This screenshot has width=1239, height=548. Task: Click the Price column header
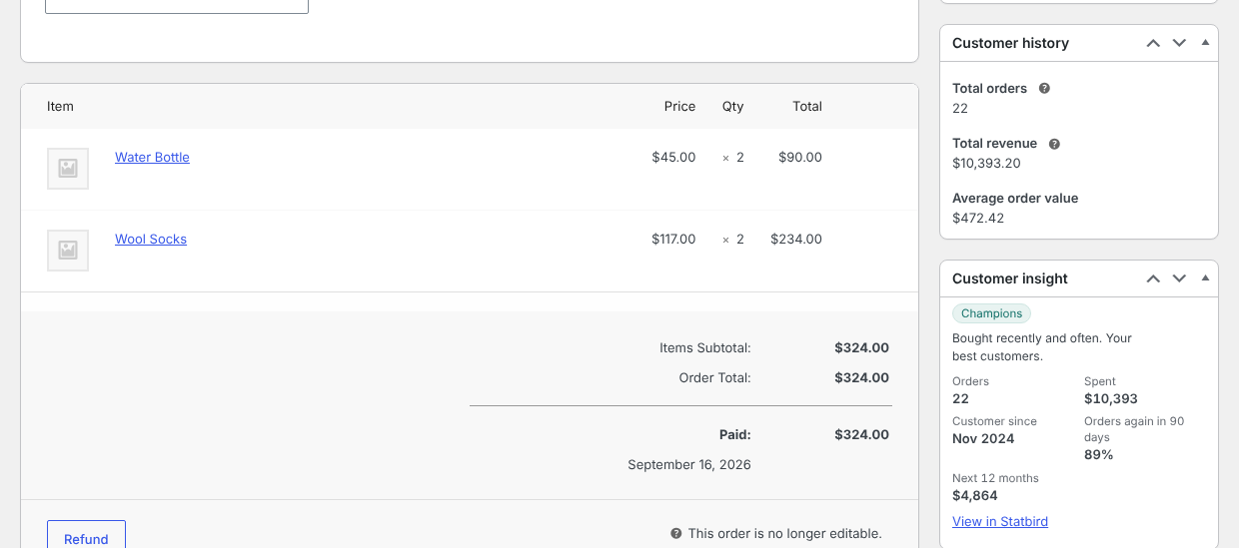pyautogui.click(x=679, y=107)
